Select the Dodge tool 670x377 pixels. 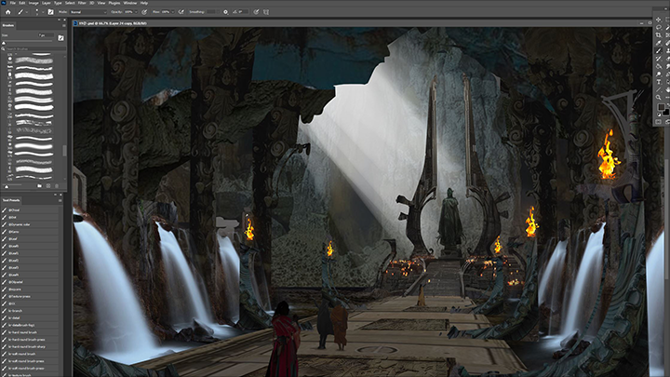click(659, 74)
